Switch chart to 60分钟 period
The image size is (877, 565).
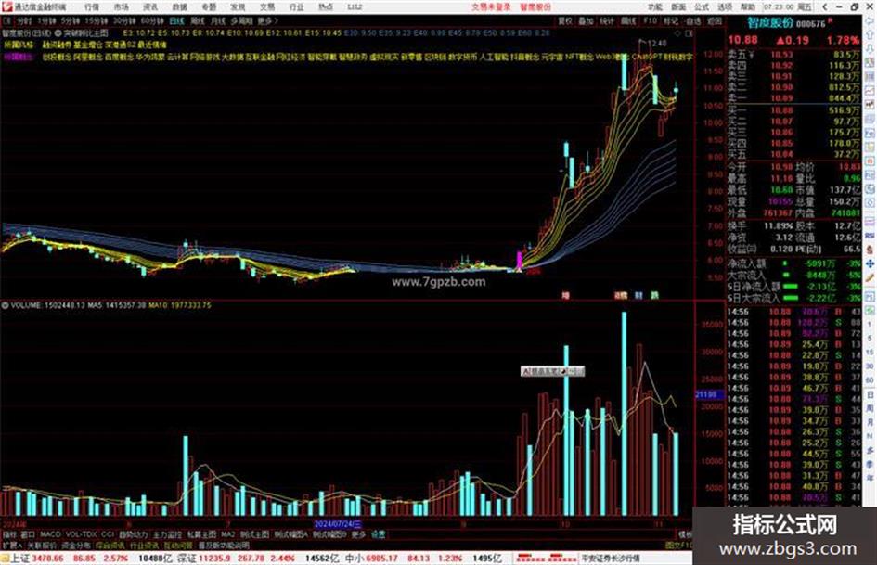pyautogui.click(x=152, y=20)
